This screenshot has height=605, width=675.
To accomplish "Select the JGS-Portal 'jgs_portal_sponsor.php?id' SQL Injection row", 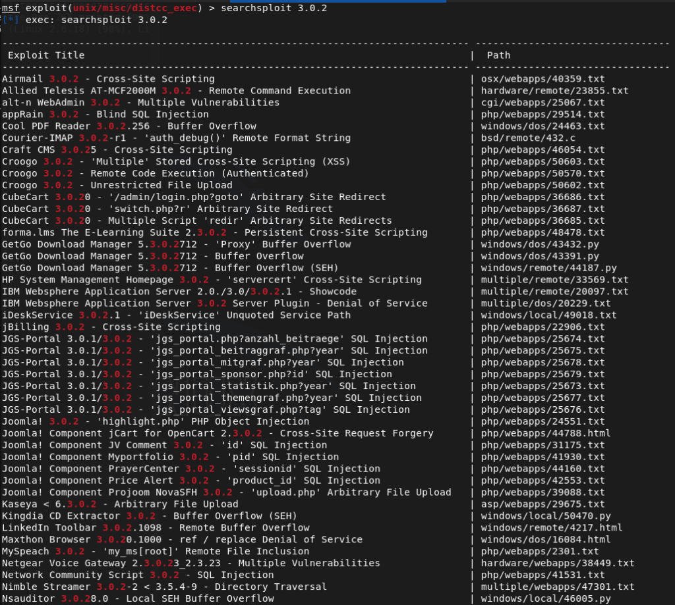I will (x=196, y=375).
